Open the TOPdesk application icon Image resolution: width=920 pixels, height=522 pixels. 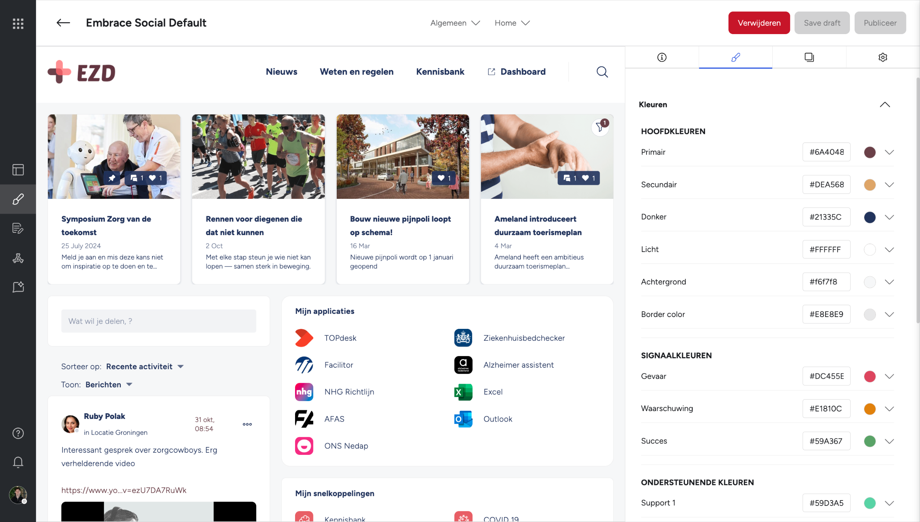(304, 338)
